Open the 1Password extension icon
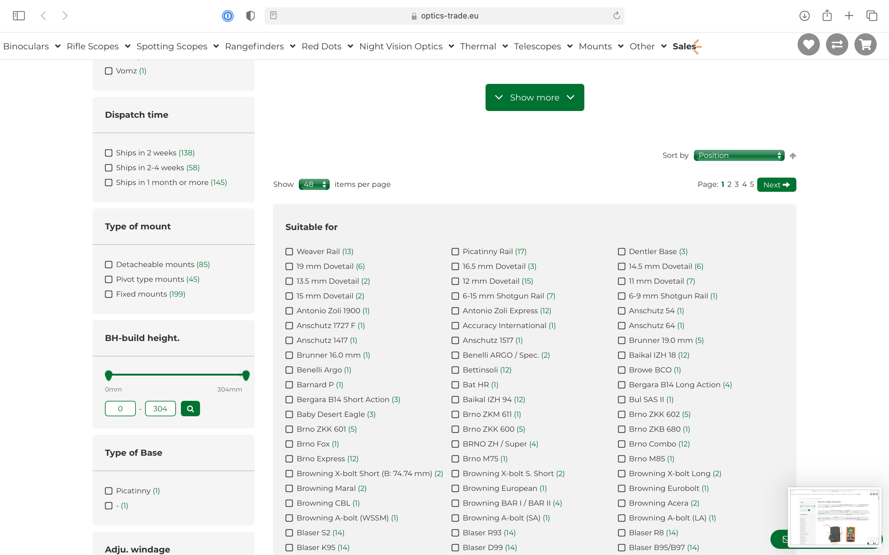The width and height of the screenshot is (889, 555). click(x=228, y=16)
